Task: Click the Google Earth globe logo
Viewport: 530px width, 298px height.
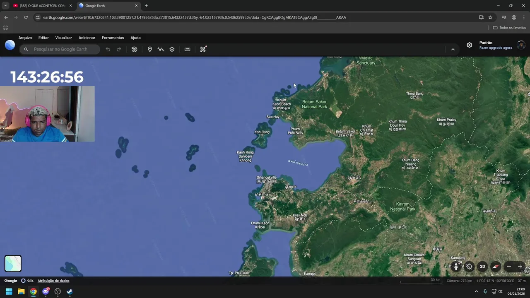Action: pyautogui.click(x=10, y=45)
